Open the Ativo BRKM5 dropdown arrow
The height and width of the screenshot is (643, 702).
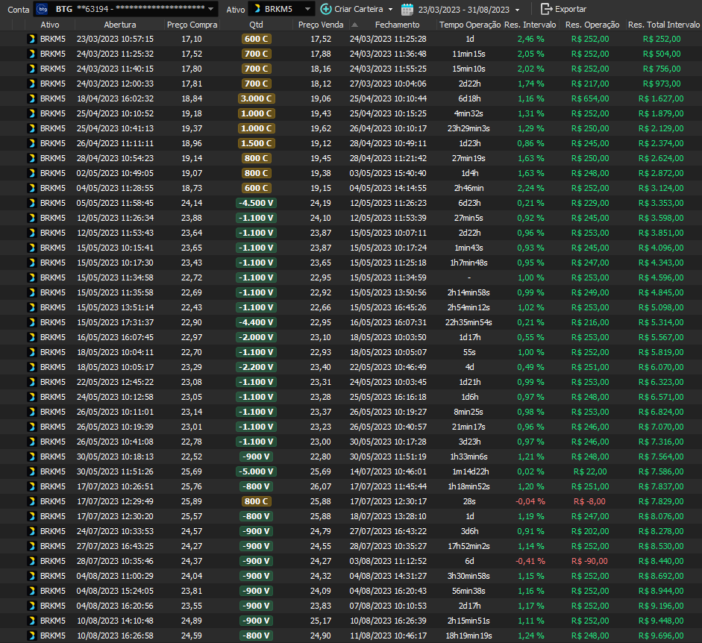tap(309, 10)
